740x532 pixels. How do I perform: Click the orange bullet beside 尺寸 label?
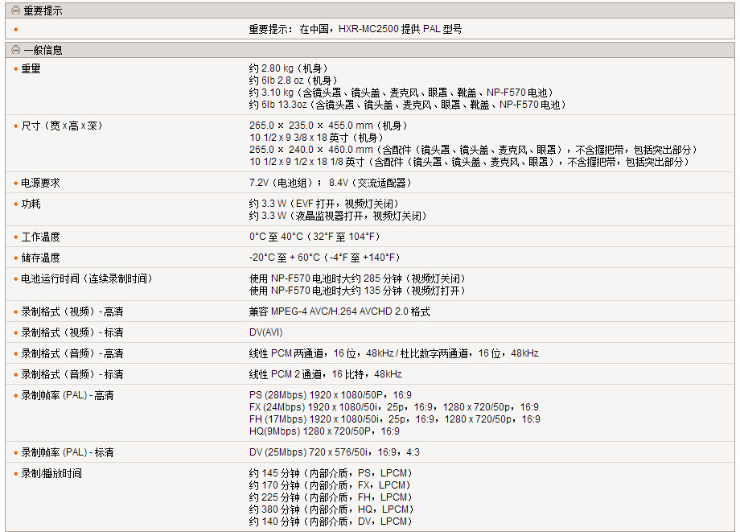[x=15, y=126]
